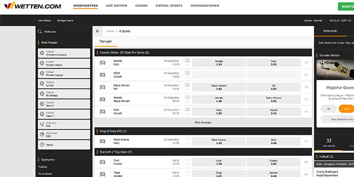
Task: Click the La Liga football icon
Action: [x=42, y=84]
